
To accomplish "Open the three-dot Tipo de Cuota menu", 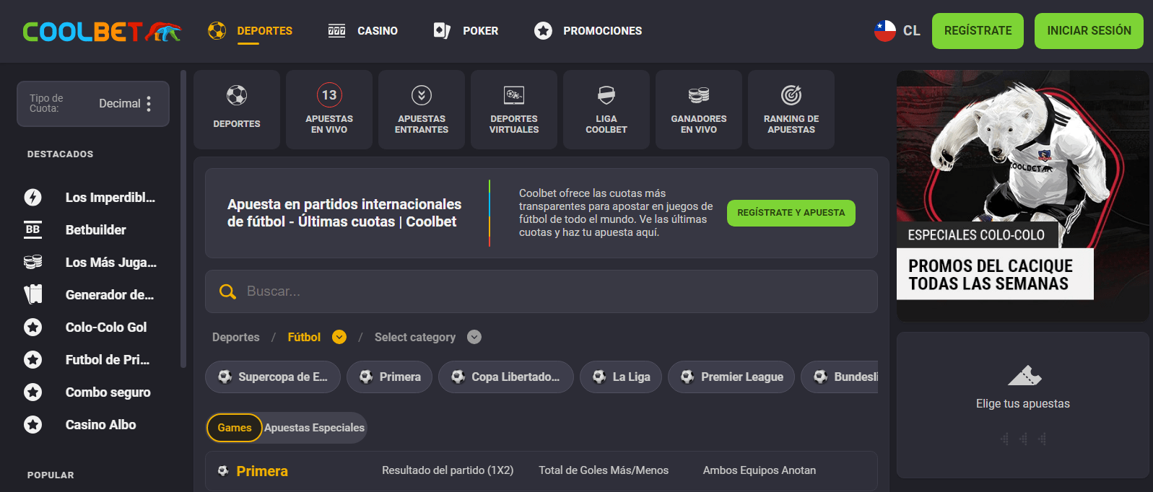I will point(149,104).
